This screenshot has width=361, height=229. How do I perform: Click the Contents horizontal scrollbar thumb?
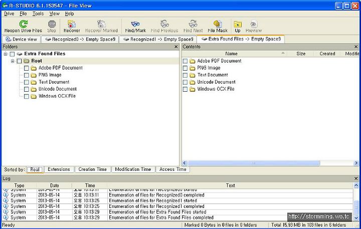tap(254, 163)
